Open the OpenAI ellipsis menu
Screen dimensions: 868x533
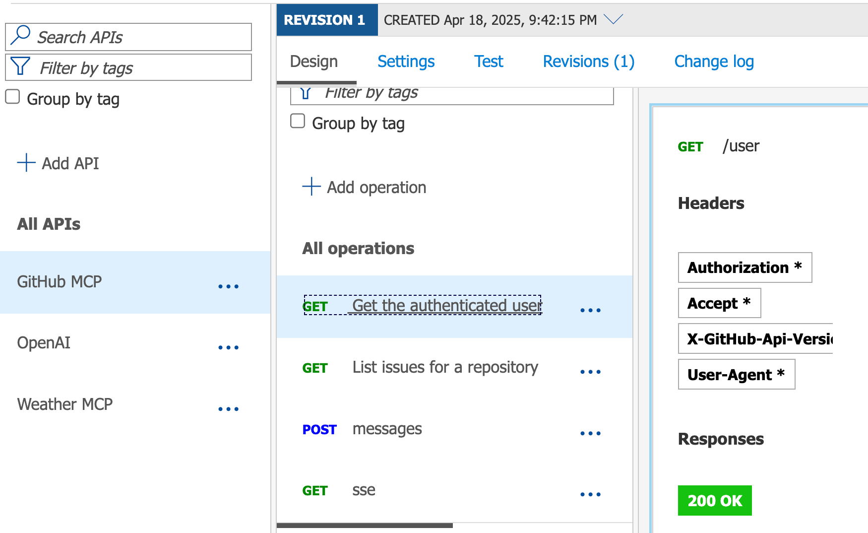point(228,347)
